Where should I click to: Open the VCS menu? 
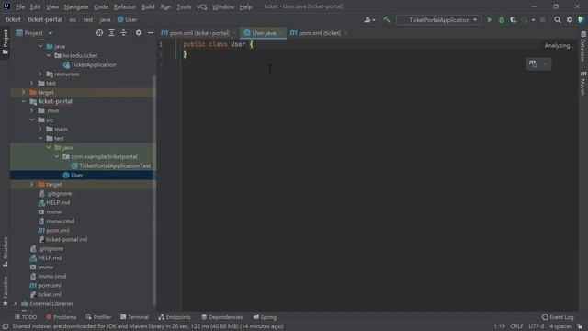pyautogui.click(x=201, y=6)
